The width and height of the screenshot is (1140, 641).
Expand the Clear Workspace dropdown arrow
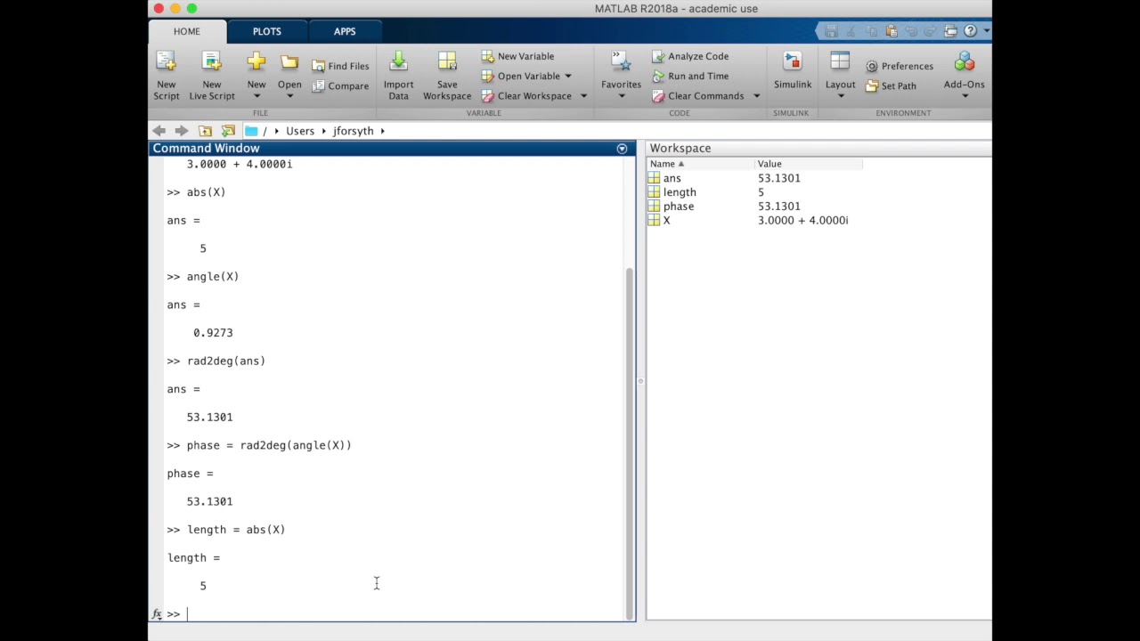point(583,96)
